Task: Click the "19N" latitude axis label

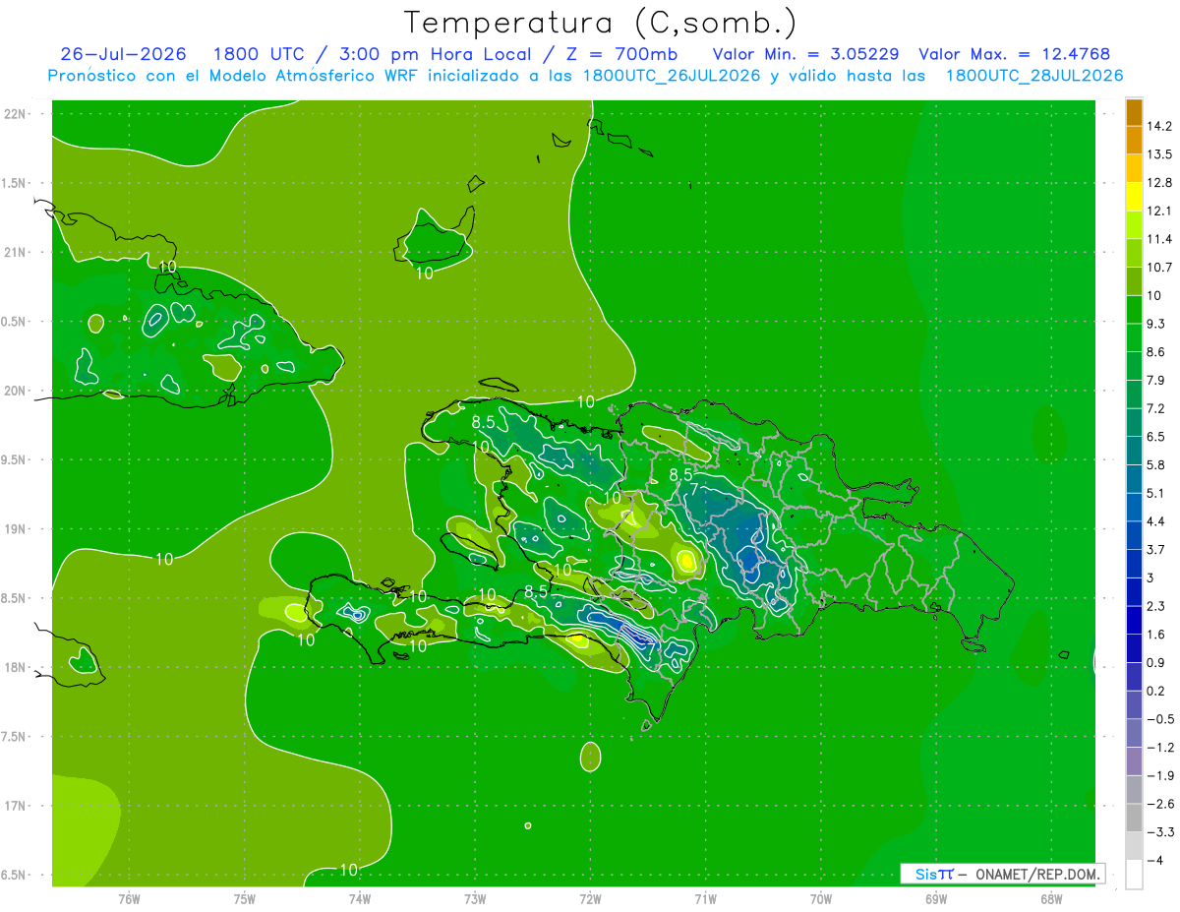Action: point(15,529)
